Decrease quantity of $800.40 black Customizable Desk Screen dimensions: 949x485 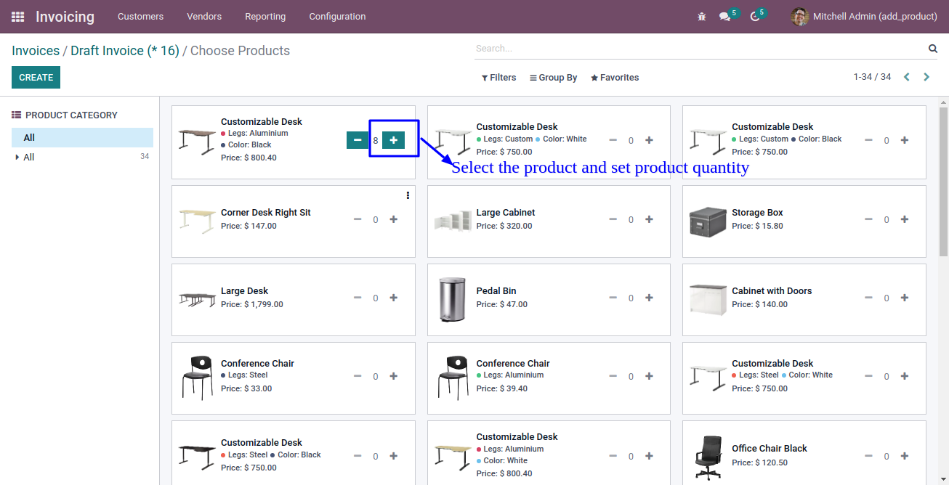tap(358, 140)
